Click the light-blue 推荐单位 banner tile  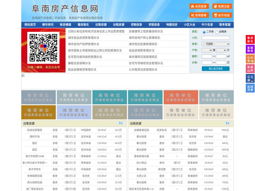(x=74, y=112)
